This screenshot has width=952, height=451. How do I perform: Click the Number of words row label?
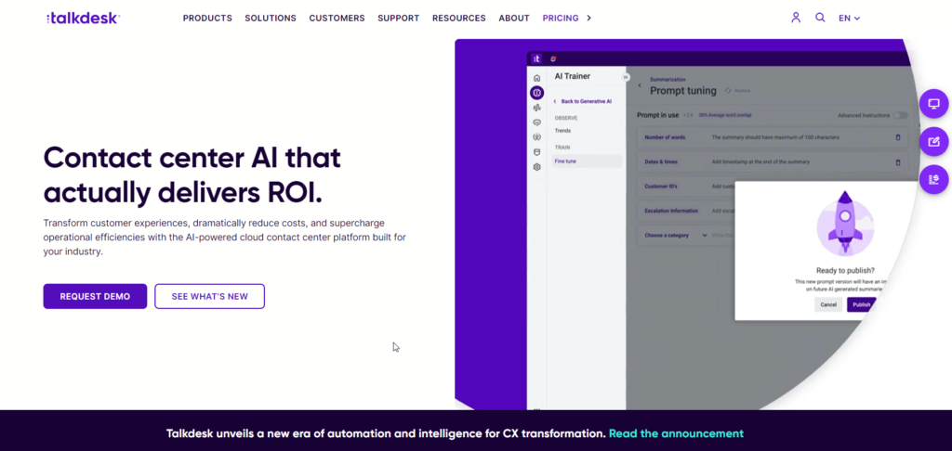(x=665, y=137)
